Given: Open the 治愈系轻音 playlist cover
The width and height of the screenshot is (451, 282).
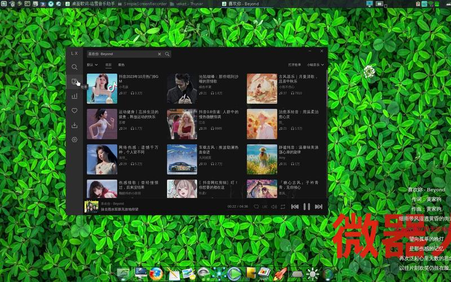Looking at the screenshot, I should [x=262, y=124].
